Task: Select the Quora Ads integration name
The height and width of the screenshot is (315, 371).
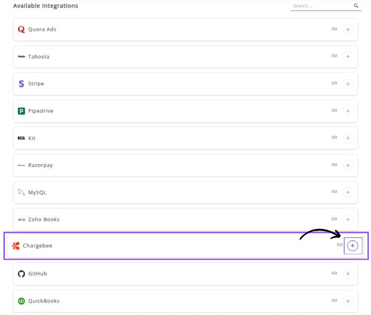Action: pos(42,30)
